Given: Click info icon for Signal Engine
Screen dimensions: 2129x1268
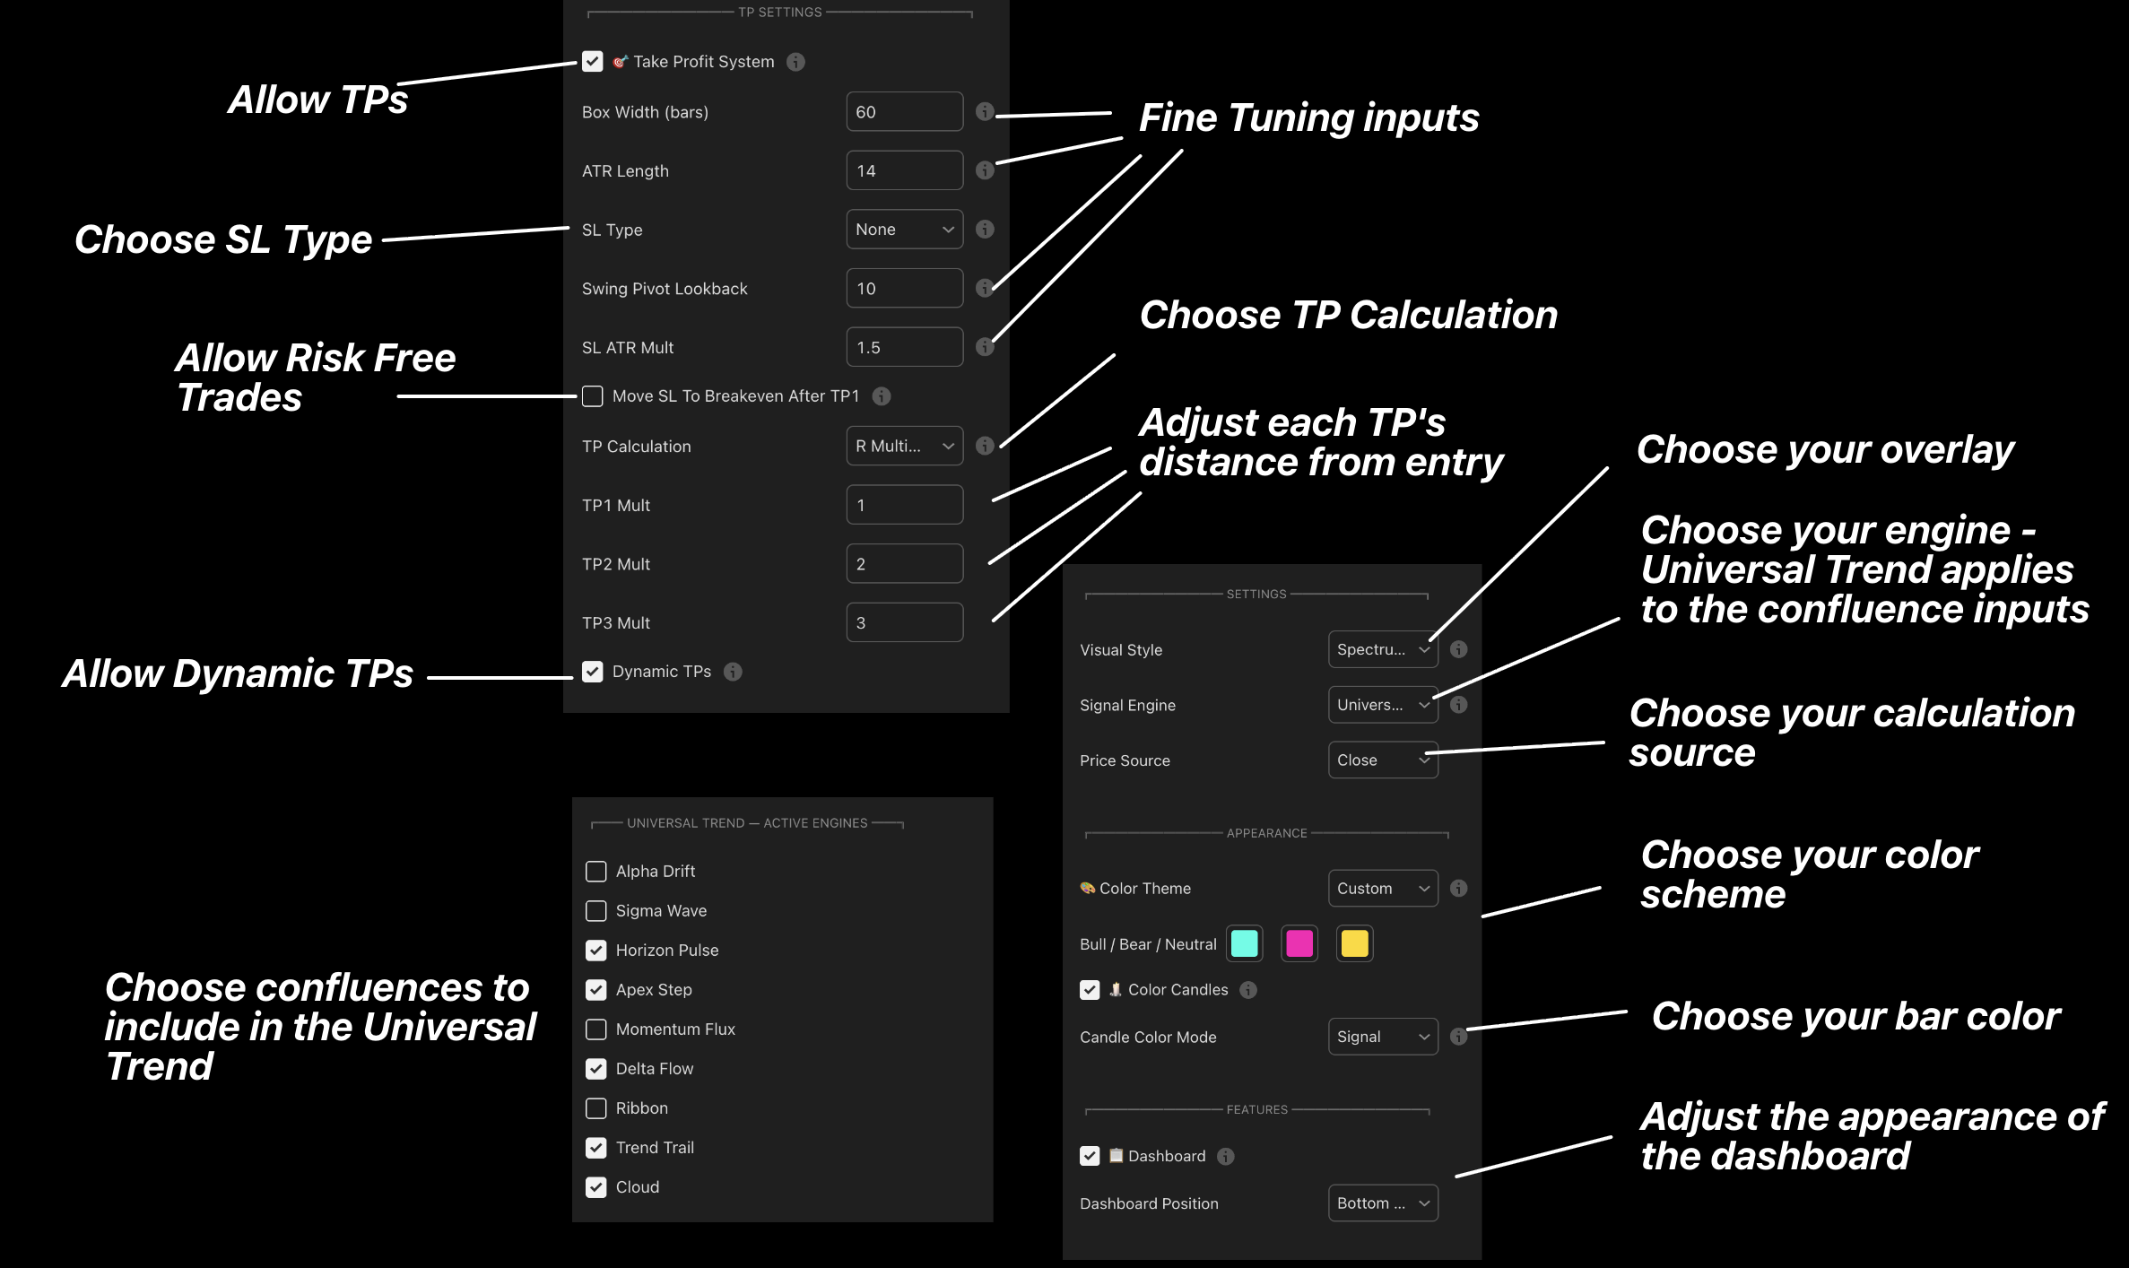Looking at the screenshot, I should click(1459, 705).
